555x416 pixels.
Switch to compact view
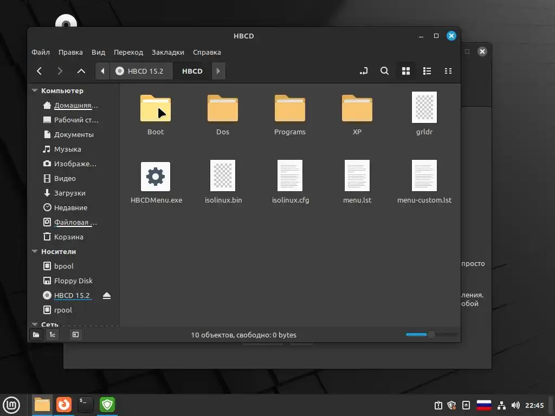[448, 71]
